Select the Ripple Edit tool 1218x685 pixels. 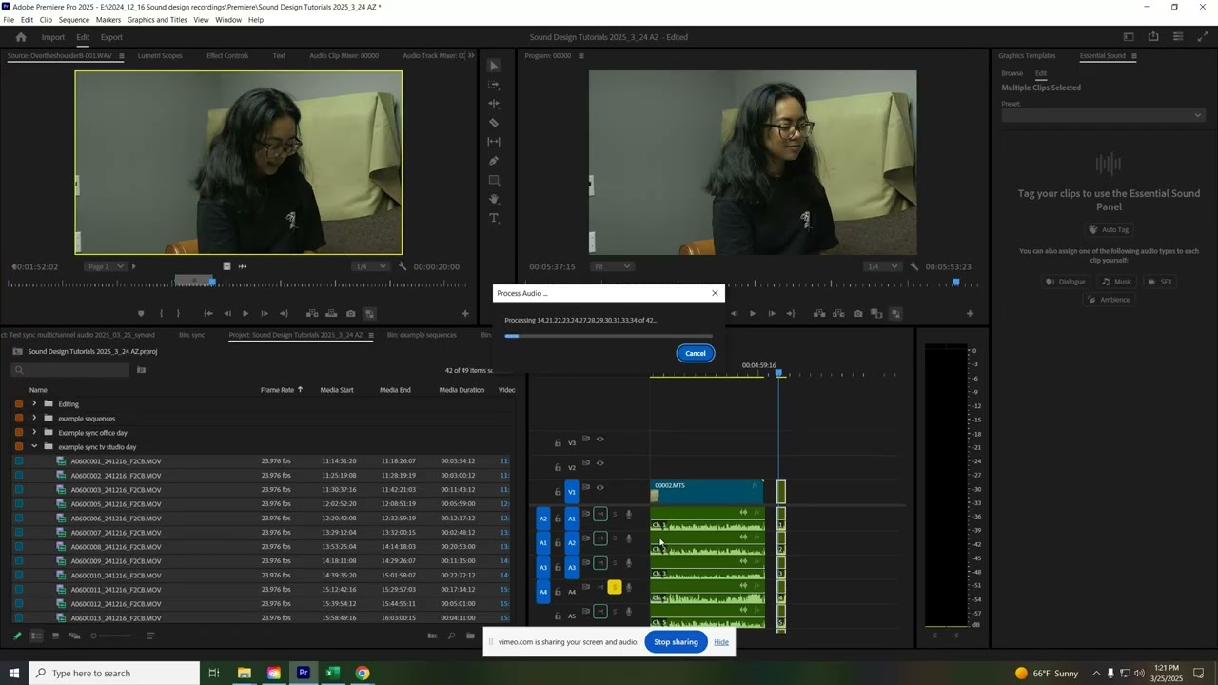click(493, 104)
